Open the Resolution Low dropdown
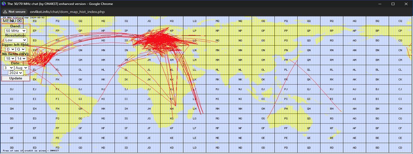The height and width of the screenshot is (154, 413). [15, 40]
